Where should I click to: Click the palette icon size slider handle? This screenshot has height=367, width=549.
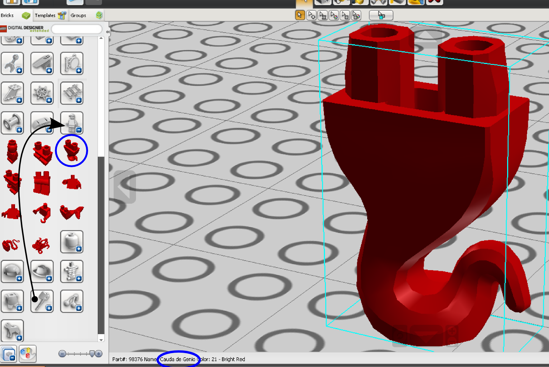[x=92, y=354]
